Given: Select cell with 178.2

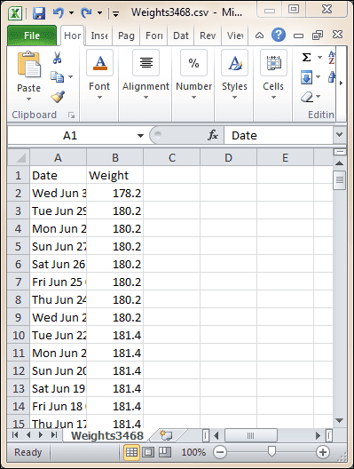Looking at the screenshot, I should [x=115, y=194].
